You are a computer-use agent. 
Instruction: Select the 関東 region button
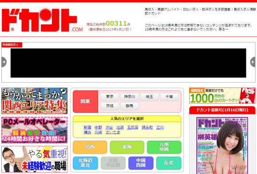tap(86, 102)
